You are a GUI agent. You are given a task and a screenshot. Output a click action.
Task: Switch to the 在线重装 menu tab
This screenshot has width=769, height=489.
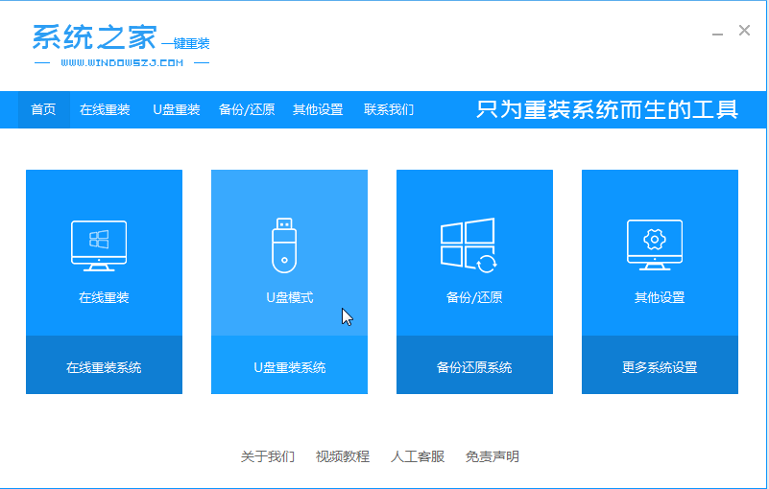tap(105, 109)
